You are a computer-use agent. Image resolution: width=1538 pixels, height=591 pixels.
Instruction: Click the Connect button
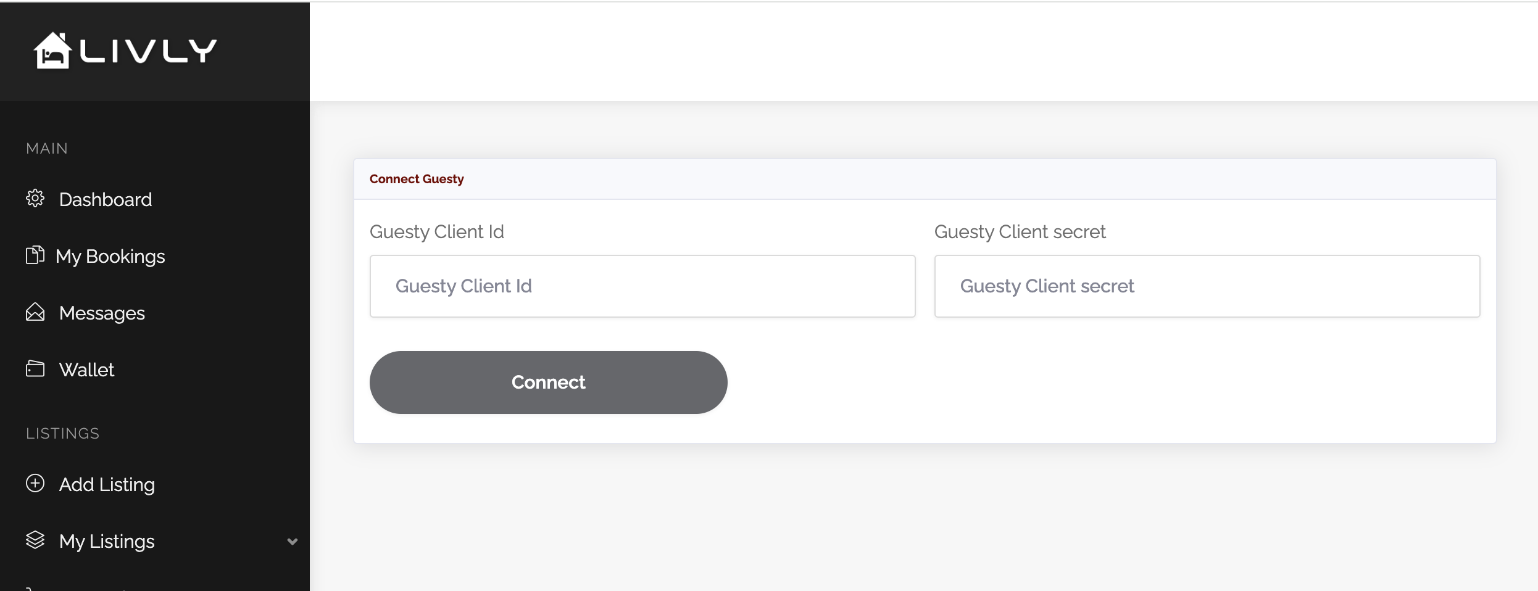pos(548,382)
